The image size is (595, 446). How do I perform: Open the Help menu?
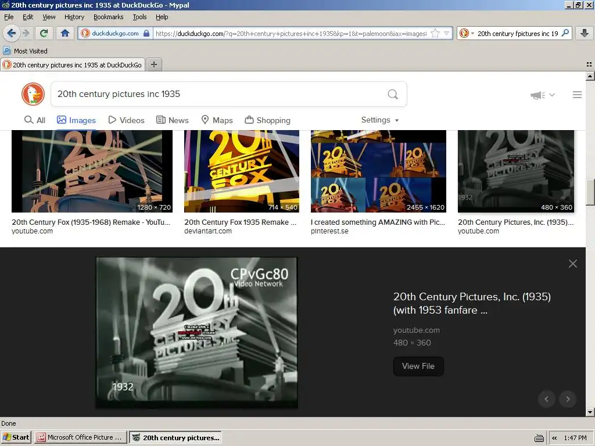tap(162, 17)
